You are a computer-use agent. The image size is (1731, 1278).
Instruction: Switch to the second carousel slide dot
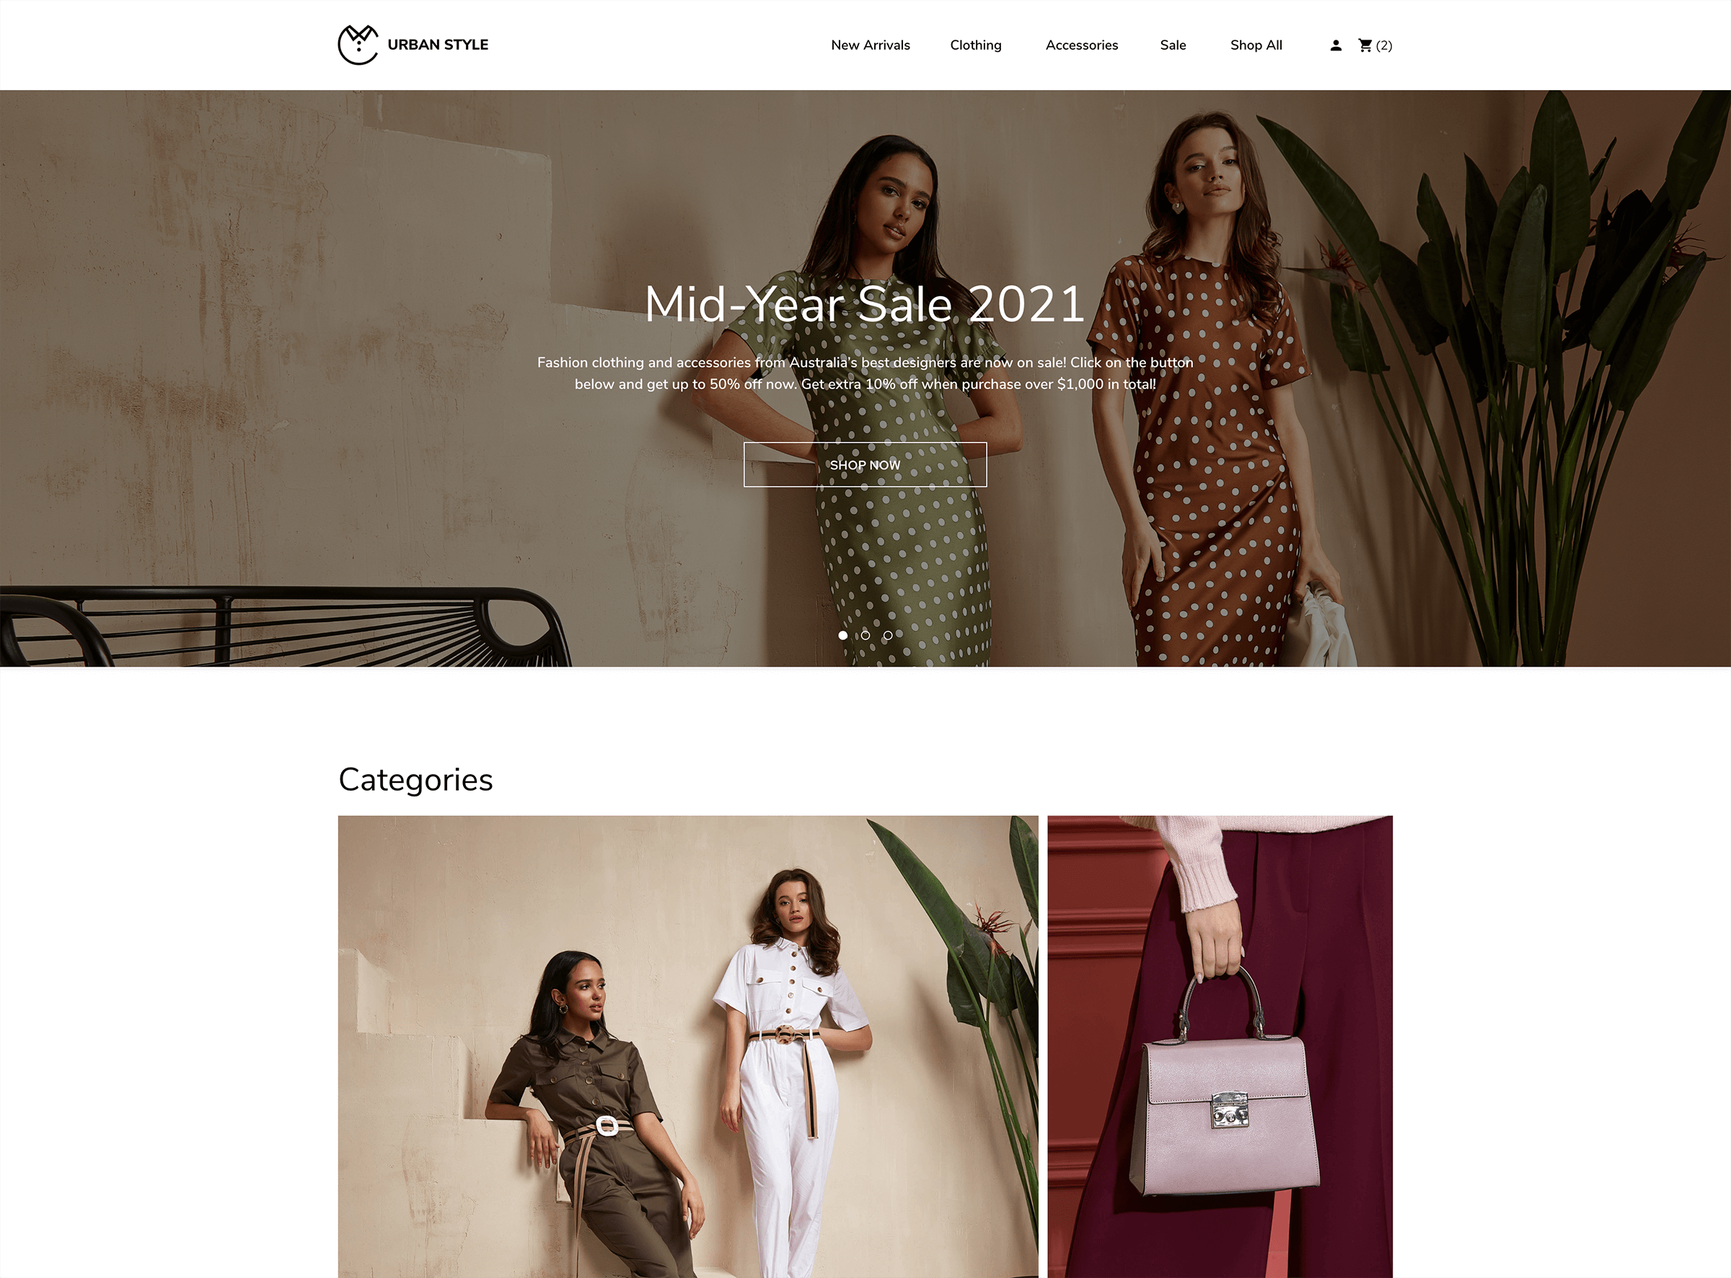(x=865, y=635)
